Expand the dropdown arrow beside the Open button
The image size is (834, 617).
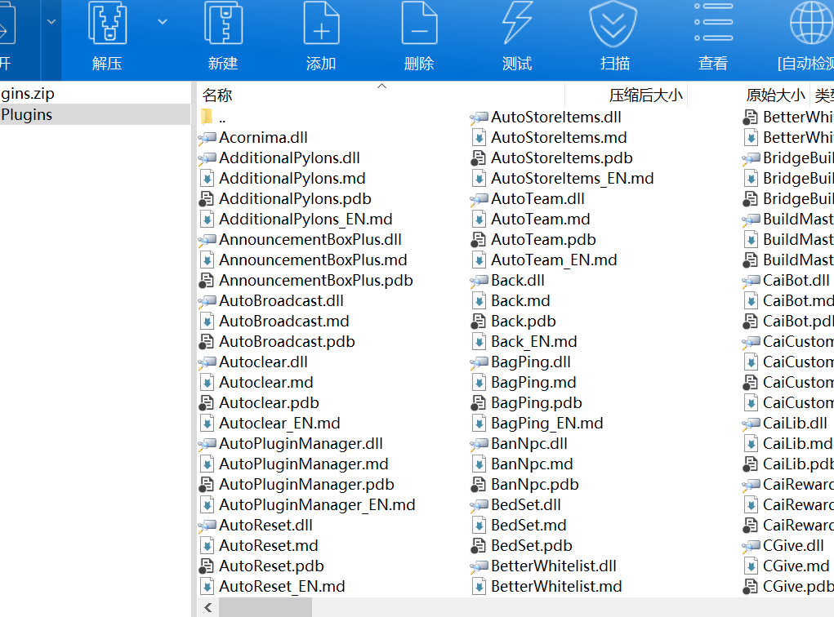(x=51, y=22)
